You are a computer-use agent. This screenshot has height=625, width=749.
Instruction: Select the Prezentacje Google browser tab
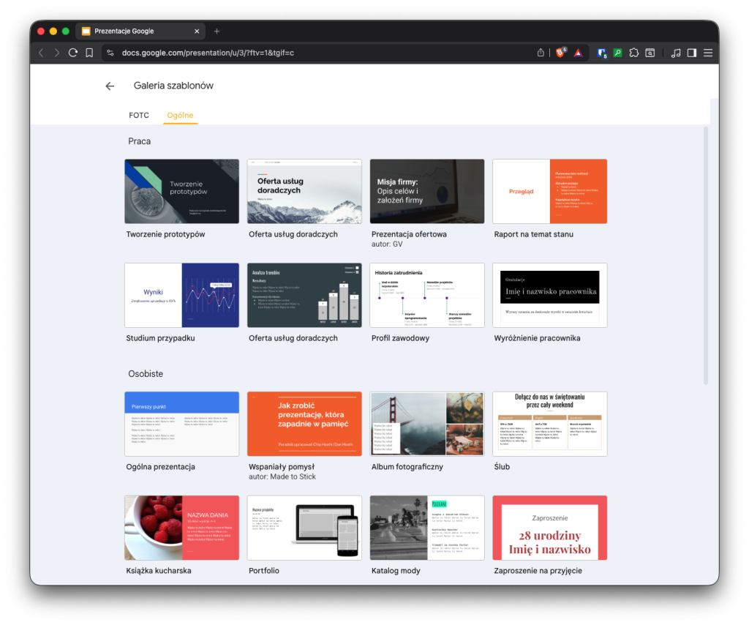coord(140,31)
